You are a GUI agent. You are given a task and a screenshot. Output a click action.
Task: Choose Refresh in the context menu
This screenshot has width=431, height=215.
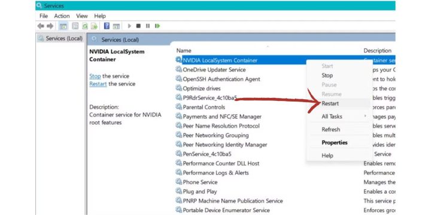tap(331, 130)
